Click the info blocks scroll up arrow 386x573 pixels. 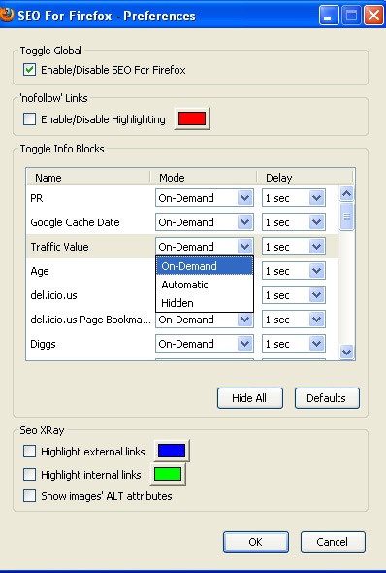tap(346, 193)
